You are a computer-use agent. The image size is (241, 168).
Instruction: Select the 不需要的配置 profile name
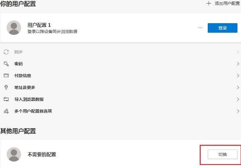42,154
